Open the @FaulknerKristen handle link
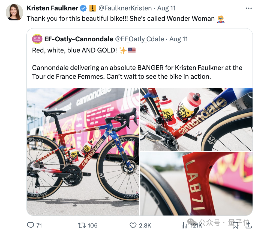The height and width of the screenshot is (233, 258). point(125,8)
